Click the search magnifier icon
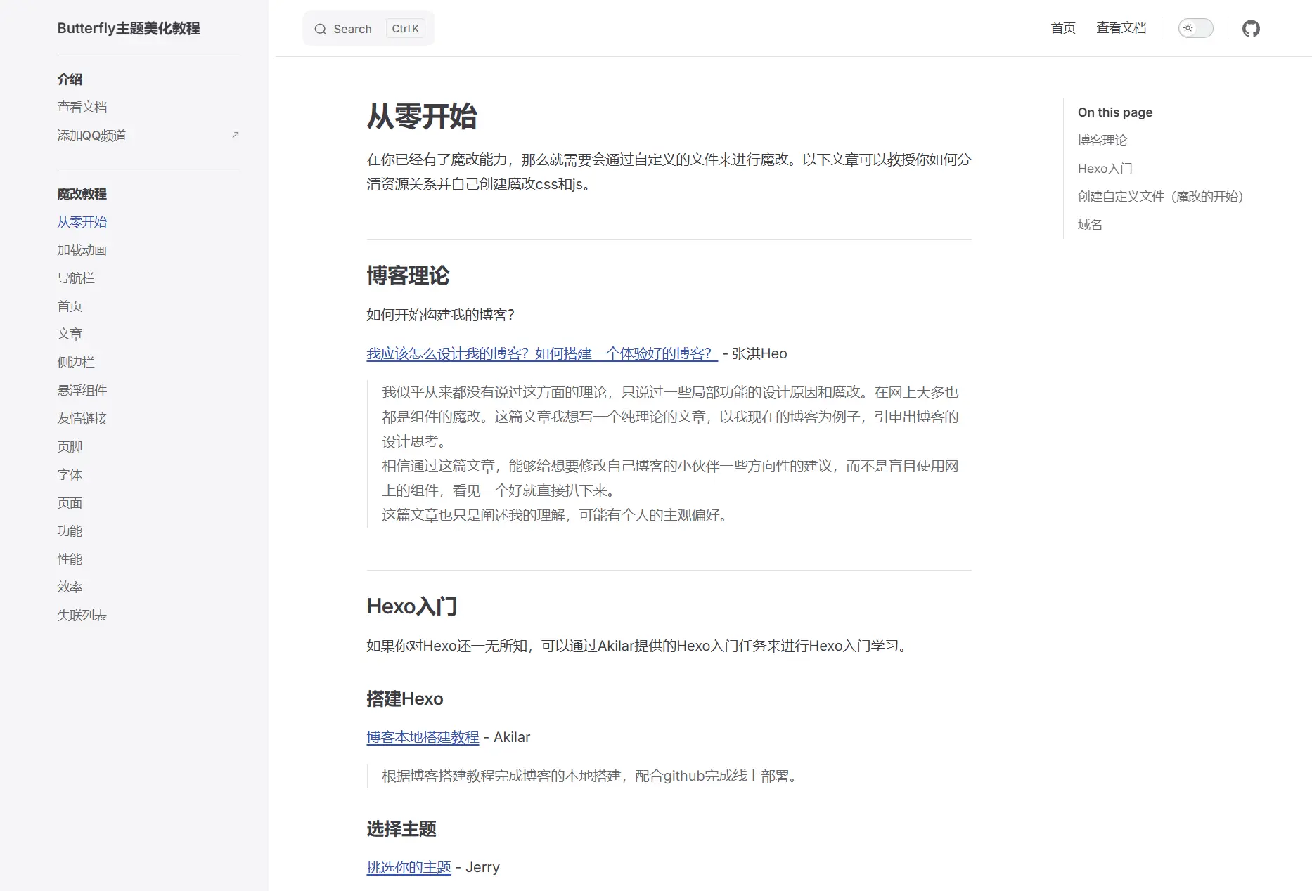Image resolution: width=1312 pixels, height=891 pixels. [321, 30]
